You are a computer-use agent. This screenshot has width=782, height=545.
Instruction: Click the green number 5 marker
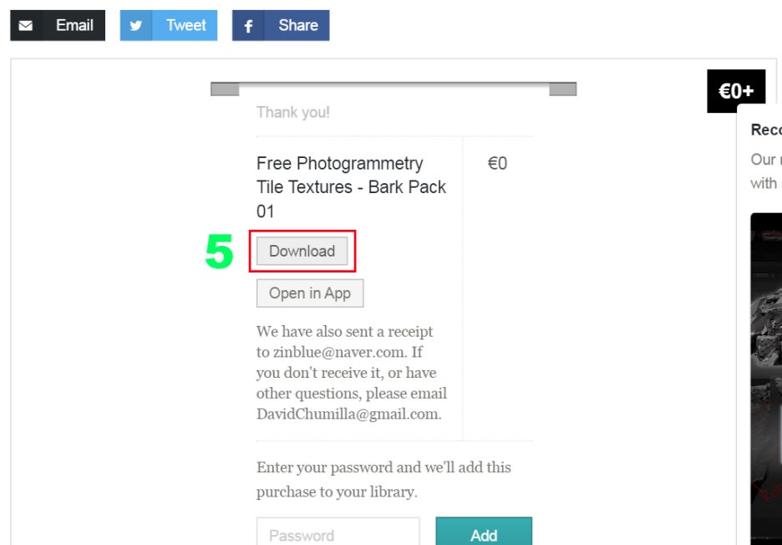pyautogui.click(x=219, y=252)
